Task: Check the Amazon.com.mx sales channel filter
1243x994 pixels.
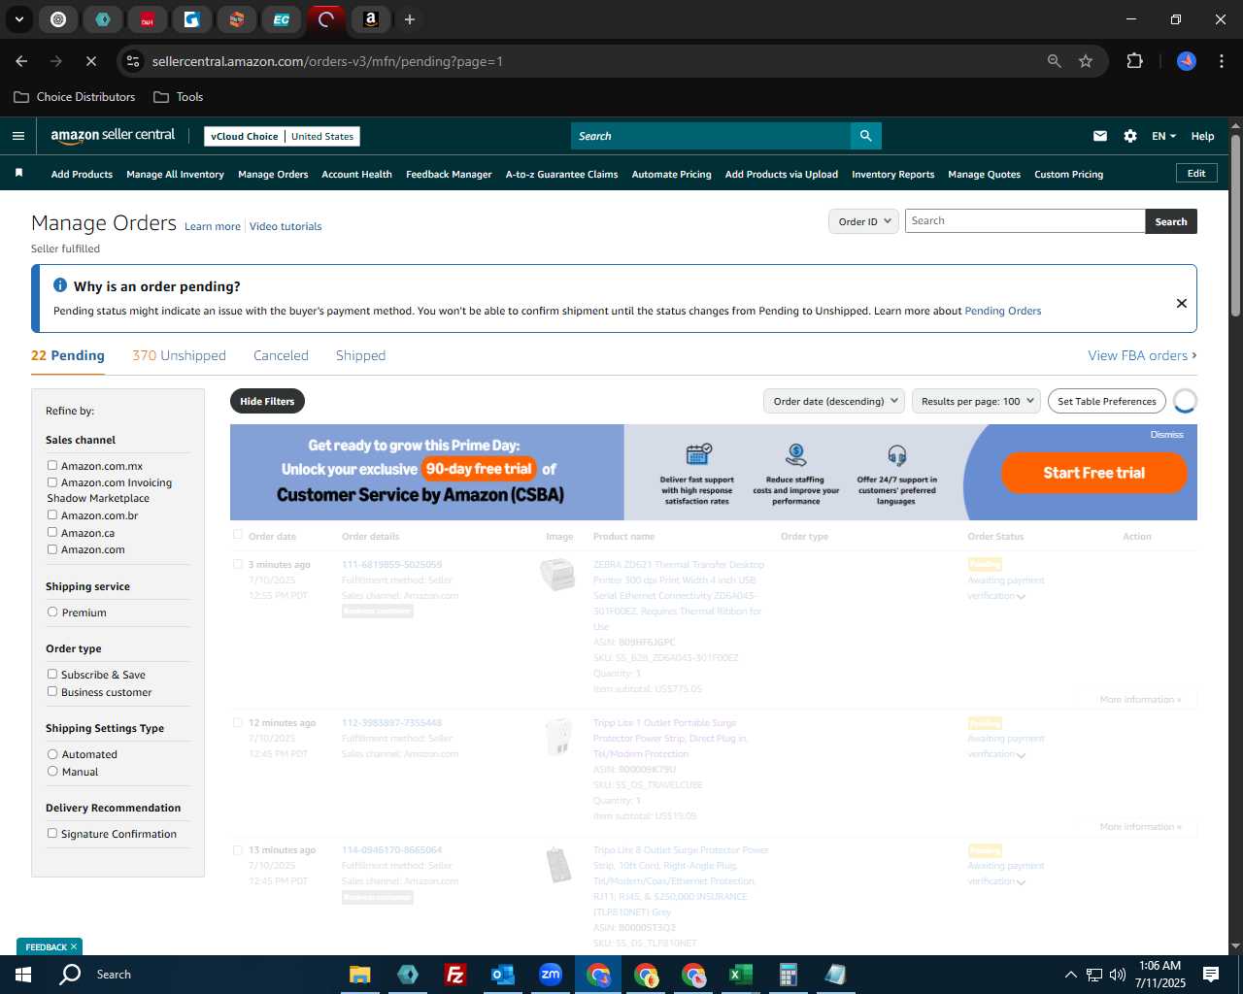Action: pos(52,465)
